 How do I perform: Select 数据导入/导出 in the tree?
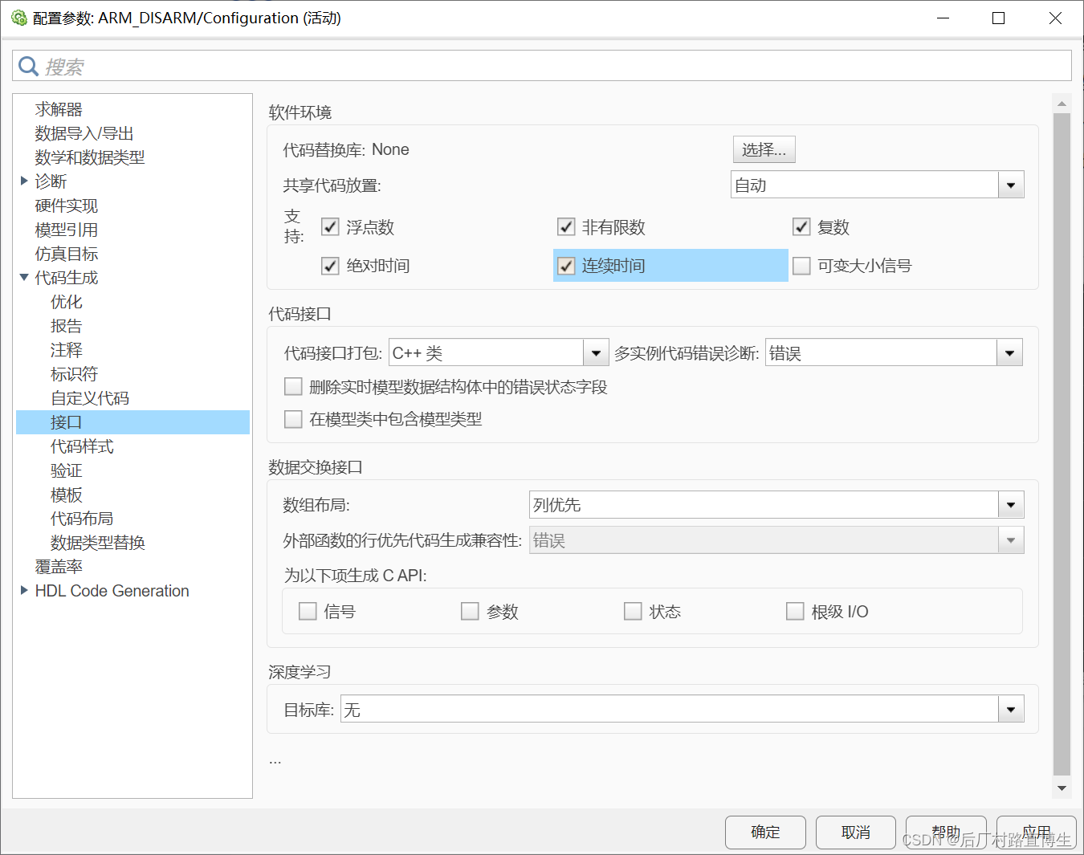(x=84, y=133)
